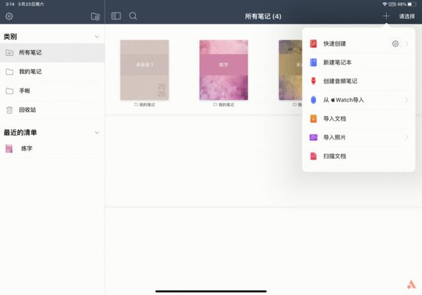Collapse the 类别 section chevron
The height and width of the screenshot is (295, 422).
coord(97,37)
